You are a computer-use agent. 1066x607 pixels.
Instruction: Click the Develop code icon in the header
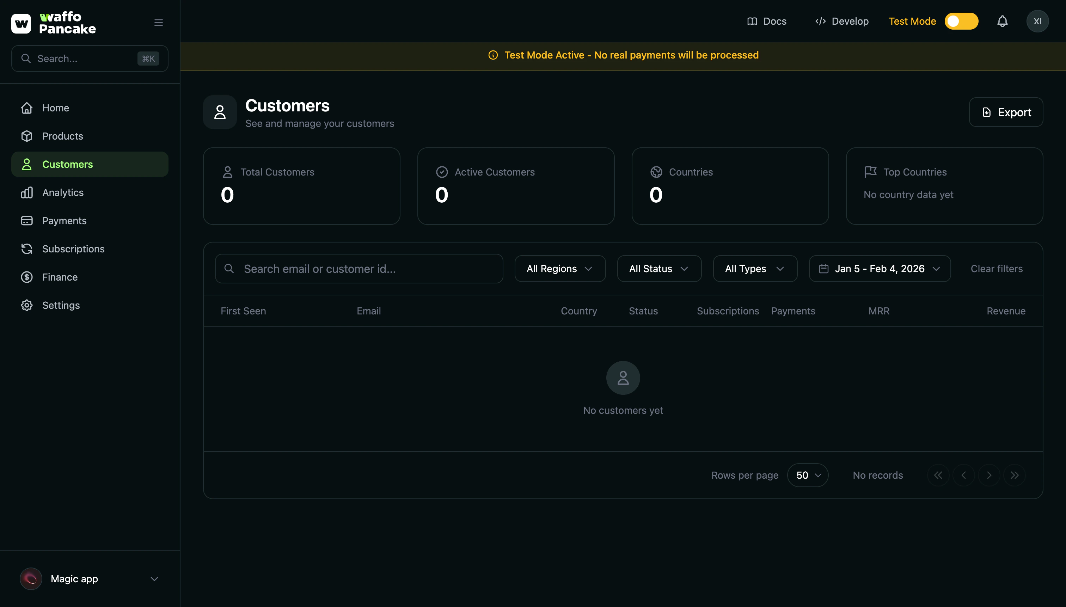click(x=820, y=21)
